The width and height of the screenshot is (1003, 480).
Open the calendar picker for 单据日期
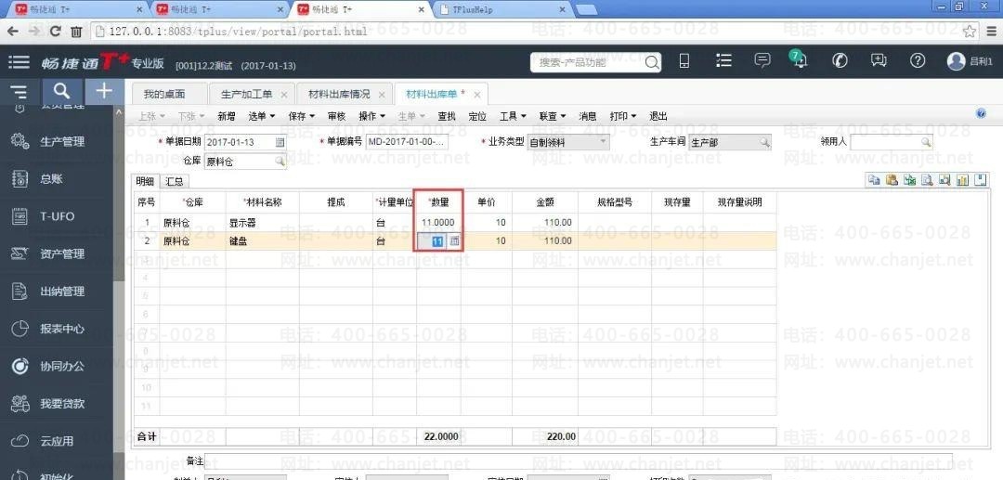coord(280,143)
